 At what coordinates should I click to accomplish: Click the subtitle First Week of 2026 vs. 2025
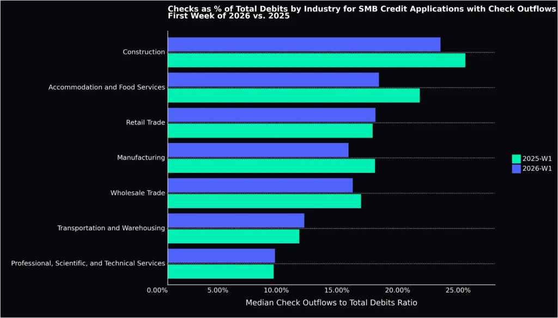pyautogui.click(x=229, y=16)
